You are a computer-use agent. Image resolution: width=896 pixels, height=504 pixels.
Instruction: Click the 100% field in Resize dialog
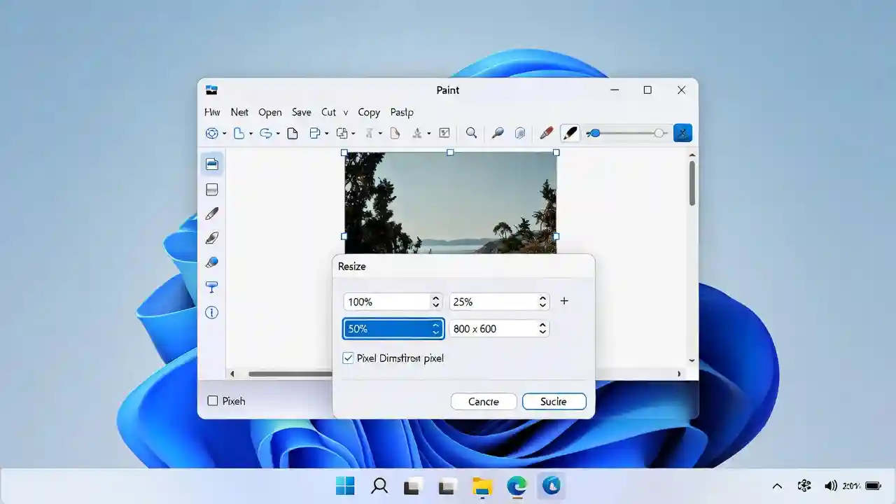[x=393, y=302]
